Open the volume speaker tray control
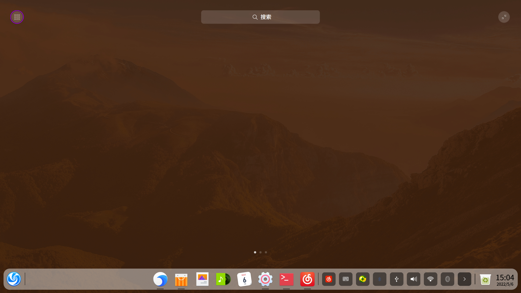 click(414, 279)
